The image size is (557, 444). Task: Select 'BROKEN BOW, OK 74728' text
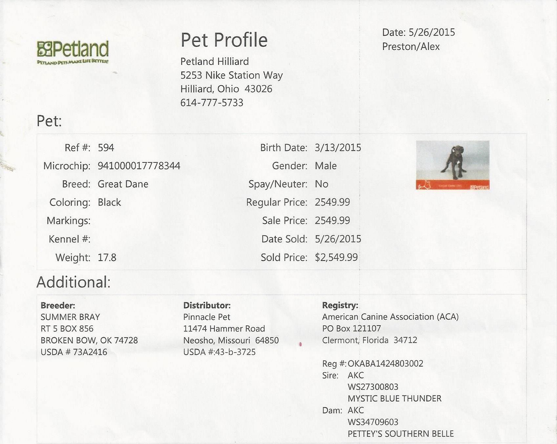89,340
